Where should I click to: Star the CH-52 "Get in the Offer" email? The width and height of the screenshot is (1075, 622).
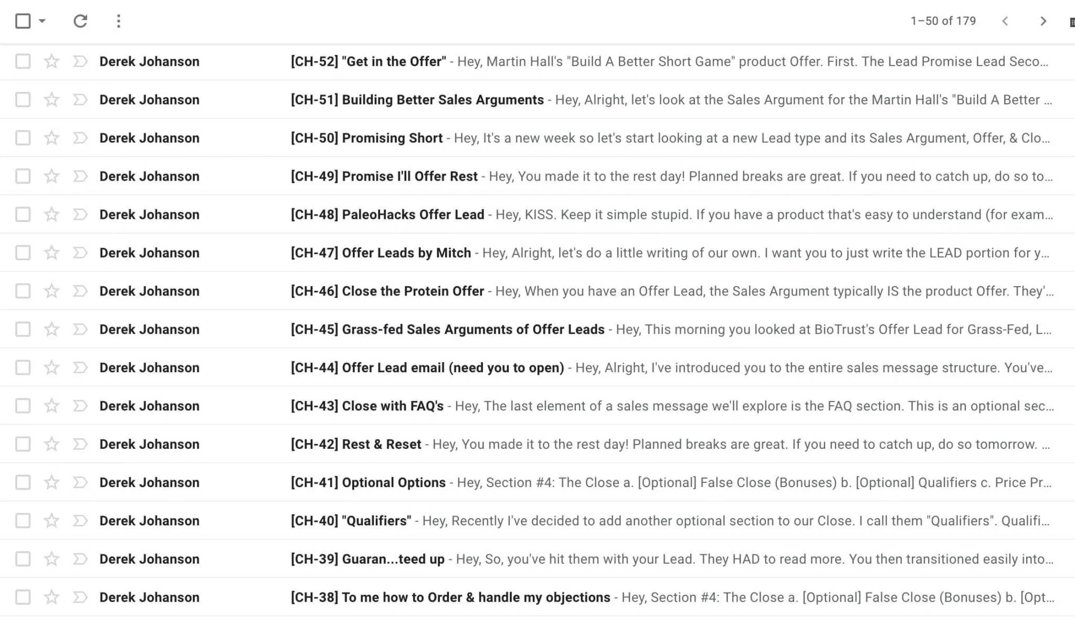click(51, 61)
